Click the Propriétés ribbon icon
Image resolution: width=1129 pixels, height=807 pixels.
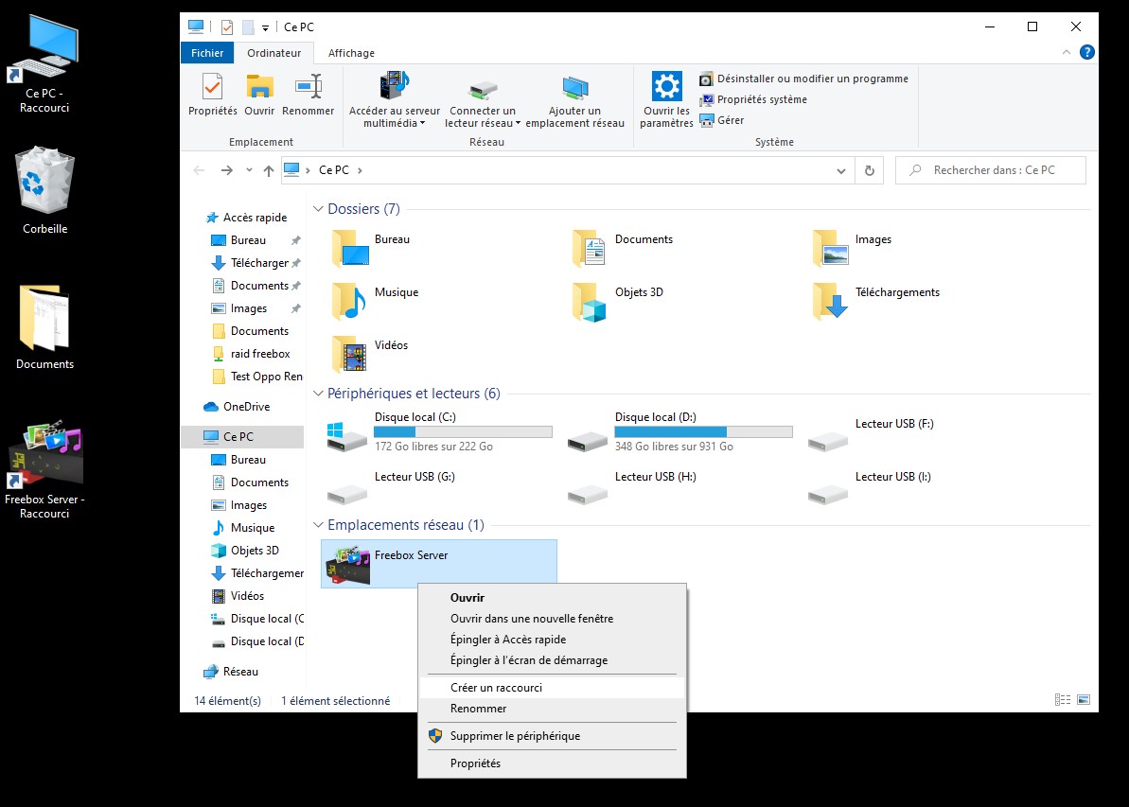[212, 87]
